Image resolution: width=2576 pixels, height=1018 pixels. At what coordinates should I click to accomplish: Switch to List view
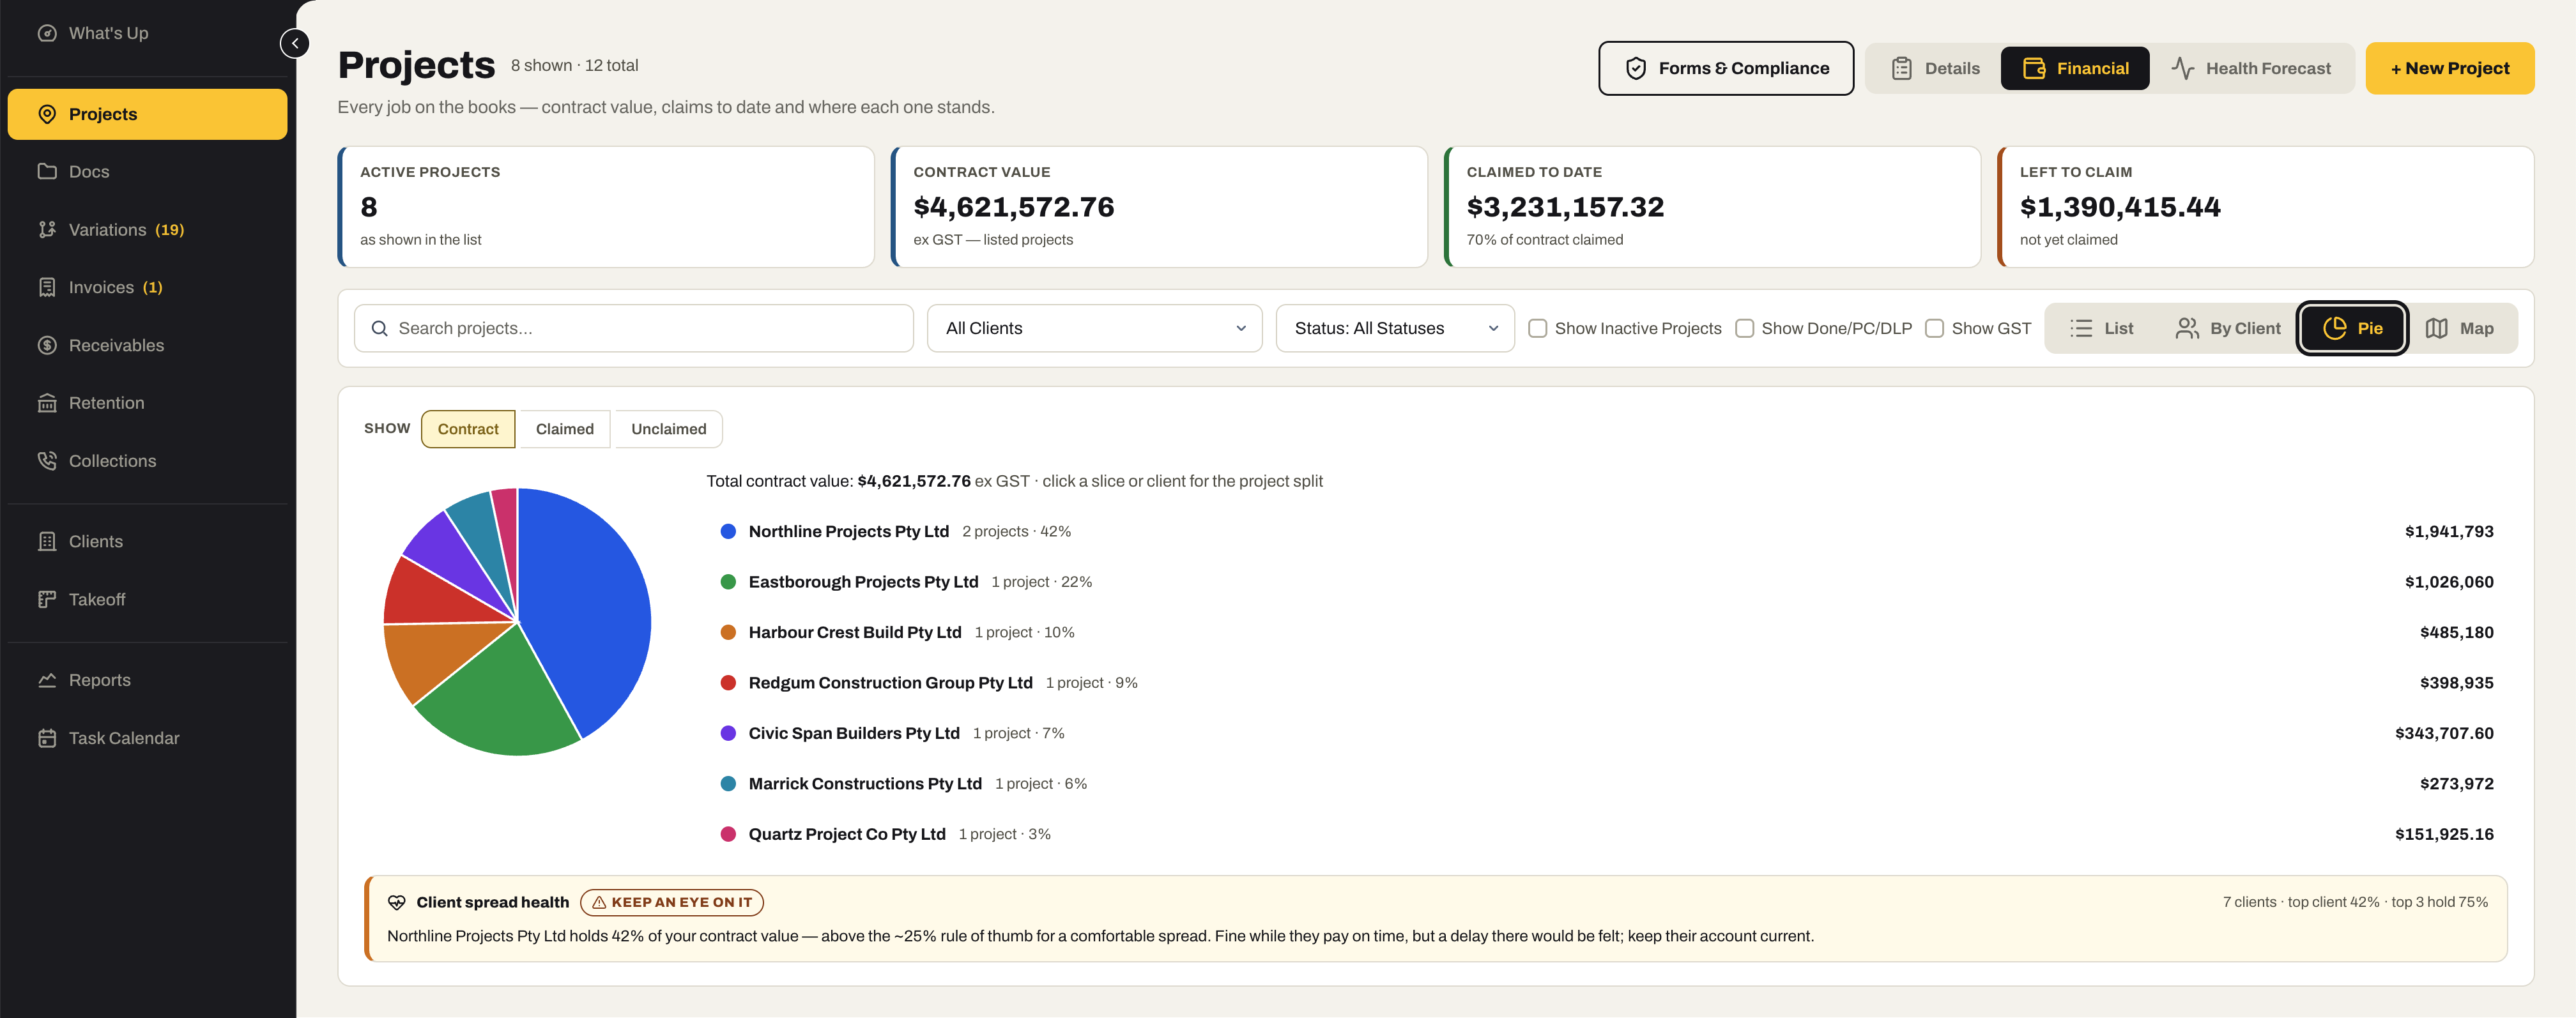click(2102, 328)
